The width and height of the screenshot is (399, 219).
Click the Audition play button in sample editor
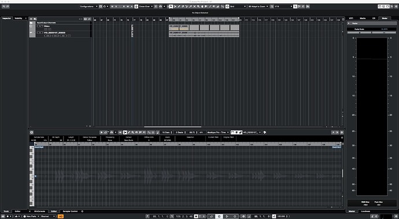tap(101, 132)
